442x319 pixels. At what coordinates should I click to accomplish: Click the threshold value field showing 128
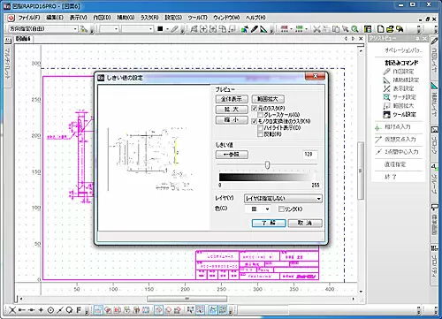point(309,154)
